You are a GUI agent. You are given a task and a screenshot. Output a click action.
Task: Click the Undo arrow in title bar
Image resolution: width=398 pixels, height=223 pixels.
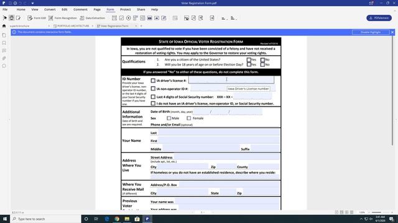coord(21,3)
